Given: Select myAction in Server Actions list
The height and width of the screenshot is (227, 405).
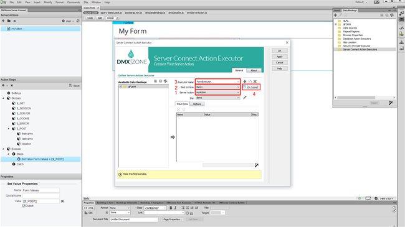Looking at the screenshot, I should tap(40, 29).
